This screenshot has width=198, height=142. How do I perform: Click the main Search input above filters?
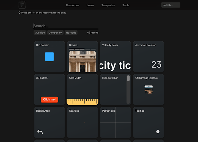(x=66, y=26)
